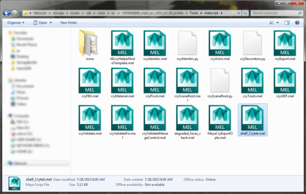Select degraded_faces_check.mel file icon
The height and width of the screenshot is (194, 306).
pyautogui.click(x=187, y=118)
